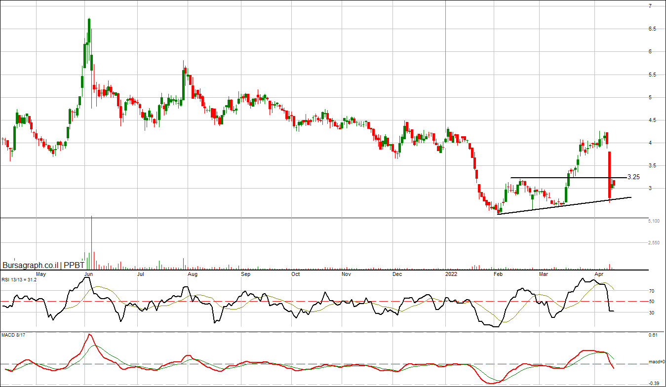Image resolution: width=666 pixels, height=387 pixels.
Task: Click the RSI 70 overbought level label
Action: pos(651,291)
